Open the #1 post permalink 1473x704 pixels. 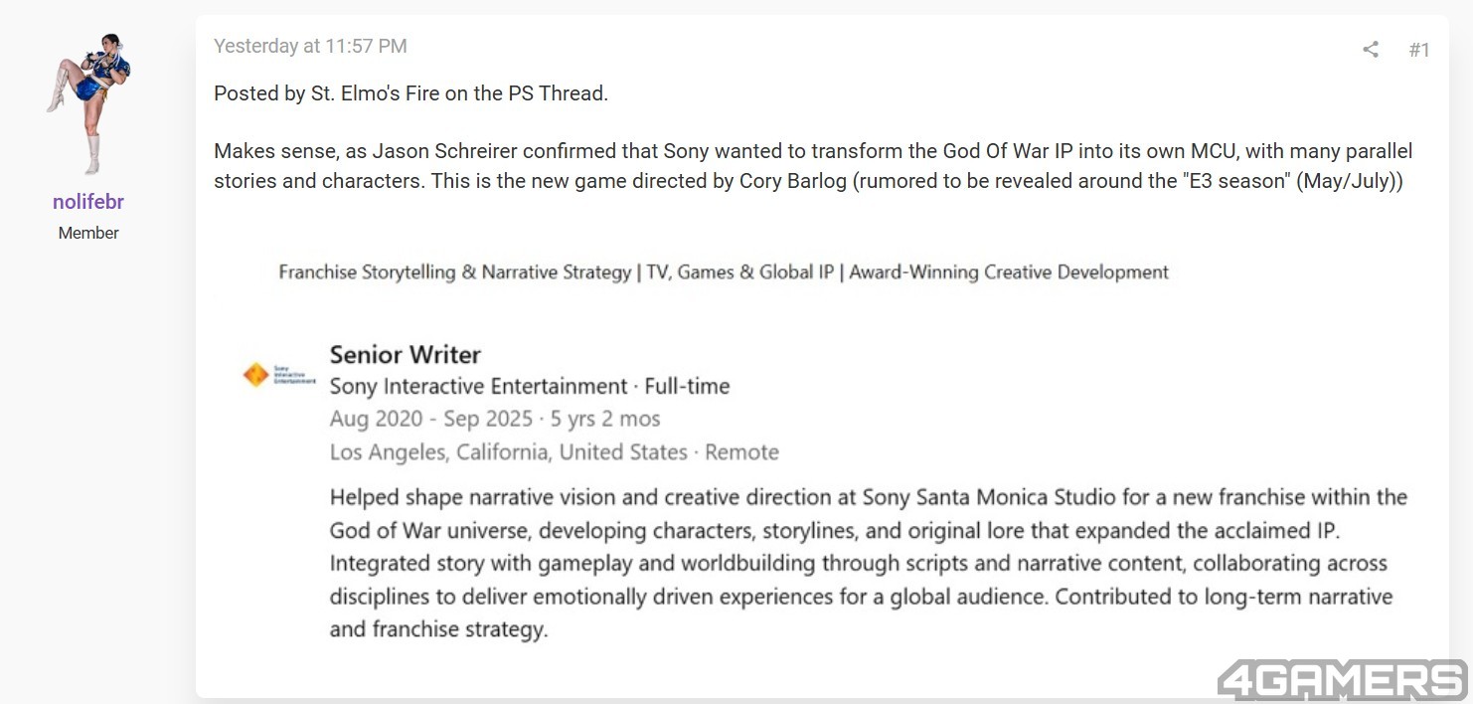tap(1419, 50)
